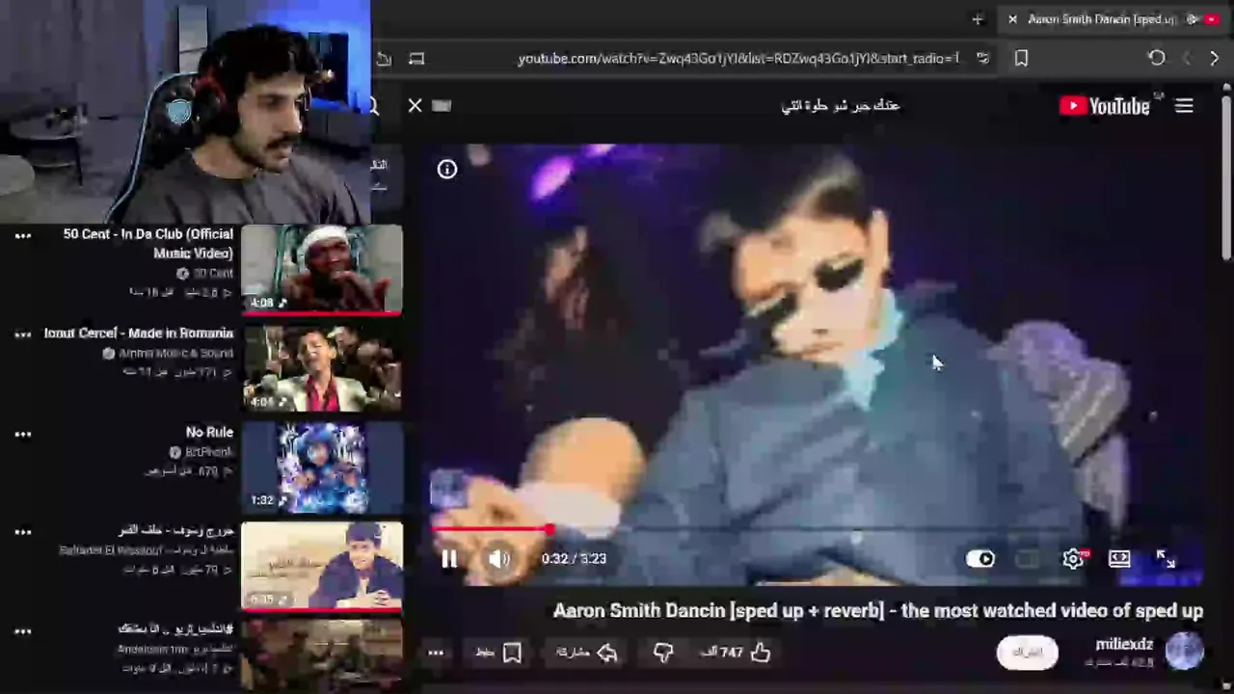Click the Aaron Smith Dancin video title
Image resolution: width=1234 pixels, height=694 pixels.
(x=878, y=610)
